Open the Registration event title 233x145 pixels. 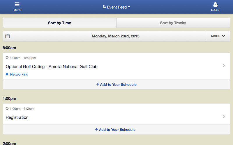tap(17, 117)
